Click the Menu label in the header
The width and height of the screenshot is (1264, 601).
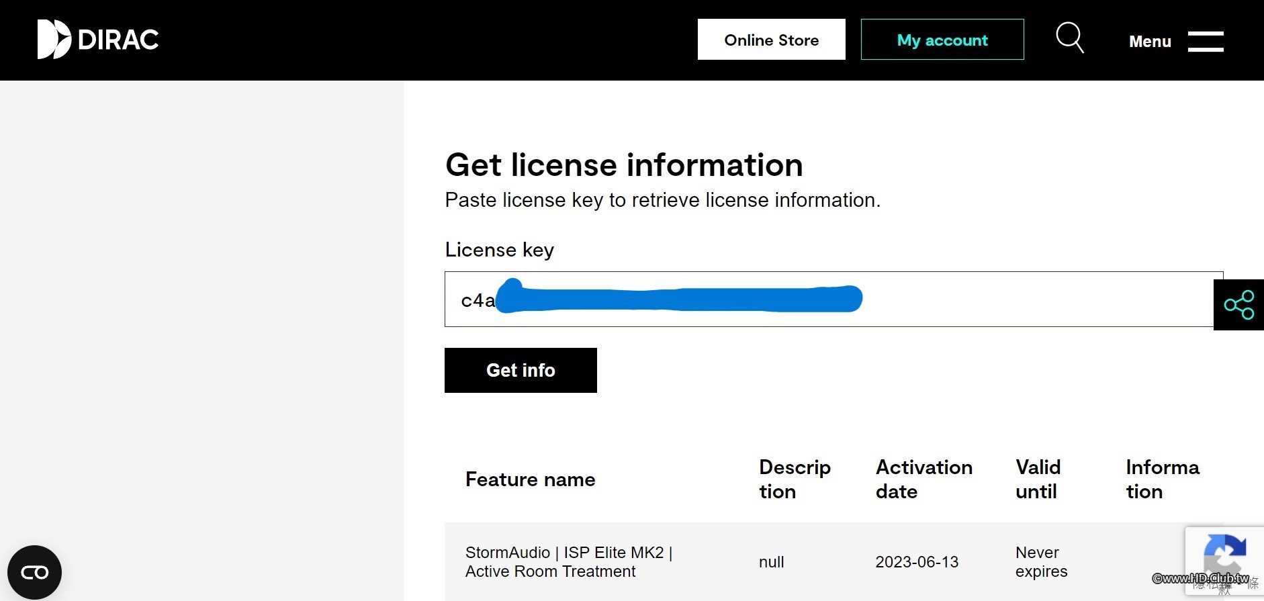click(1150, 42)
